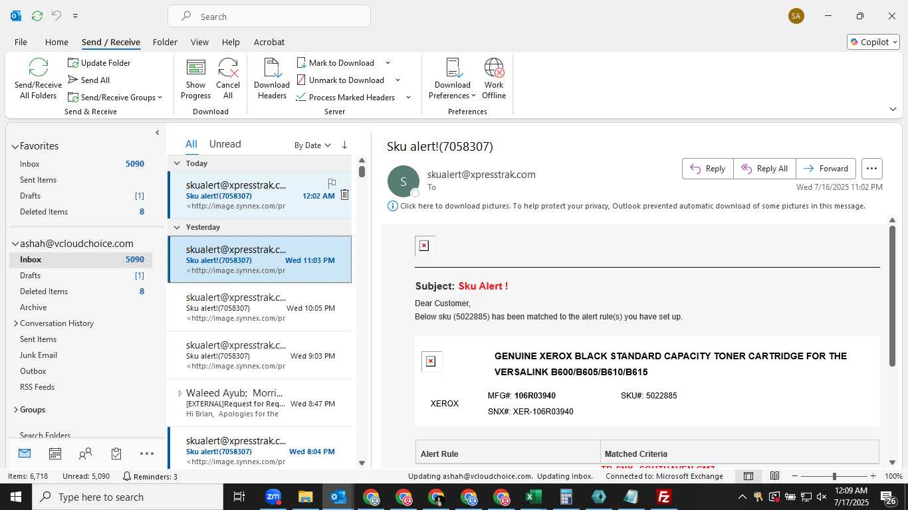Open the Help tab
The height and width of the screenshot is (510, 908).
(x=231, y=42)
